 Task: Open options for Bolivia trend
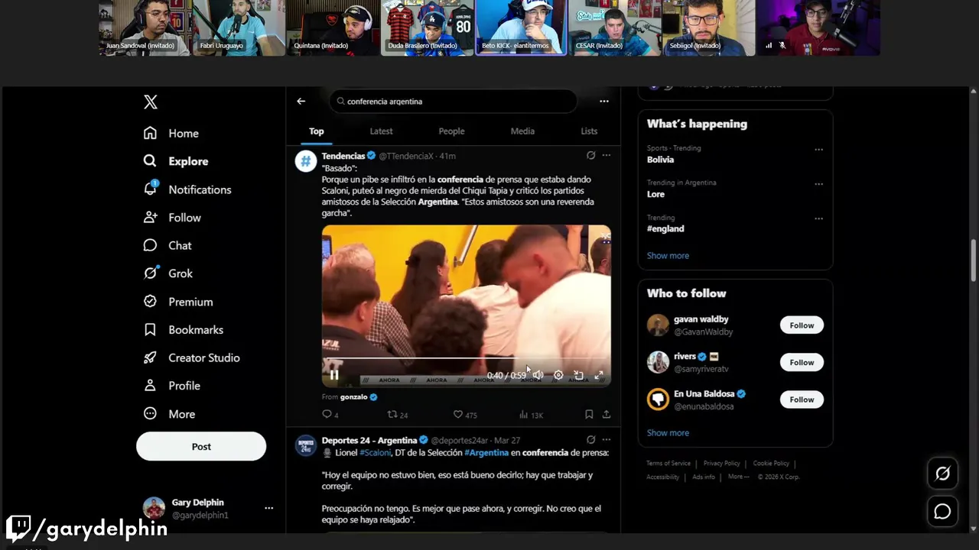click(818, 150)
